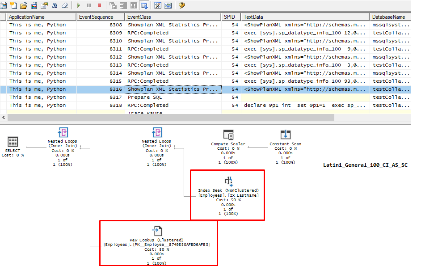This screenshot has height=266, width=421.
Task: Open SQL Profiler Help with the question mark
Action: tap(181, 6)
